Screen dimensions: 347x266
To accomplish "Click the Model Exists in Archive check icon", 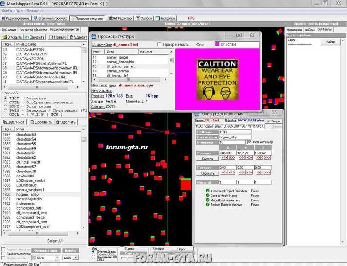I will (207, 200).
